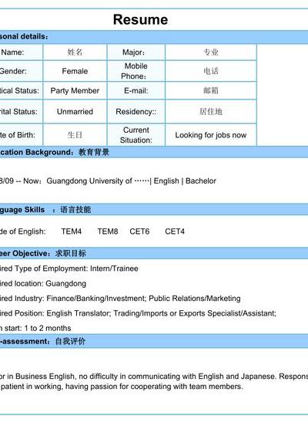This screenshot has height=446, width=308.
Task: Click the Mobile Phone placeholder 电话
Action: (x=211, y=71)
